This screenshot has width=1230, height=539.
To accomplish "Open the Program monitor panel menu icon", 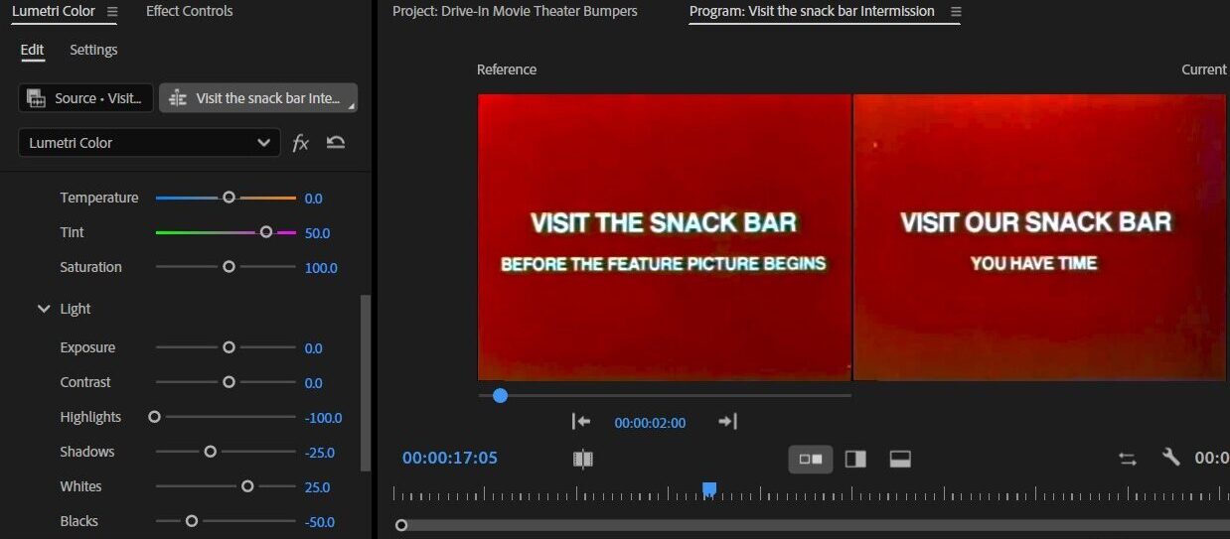I will [x=956, y=12].
